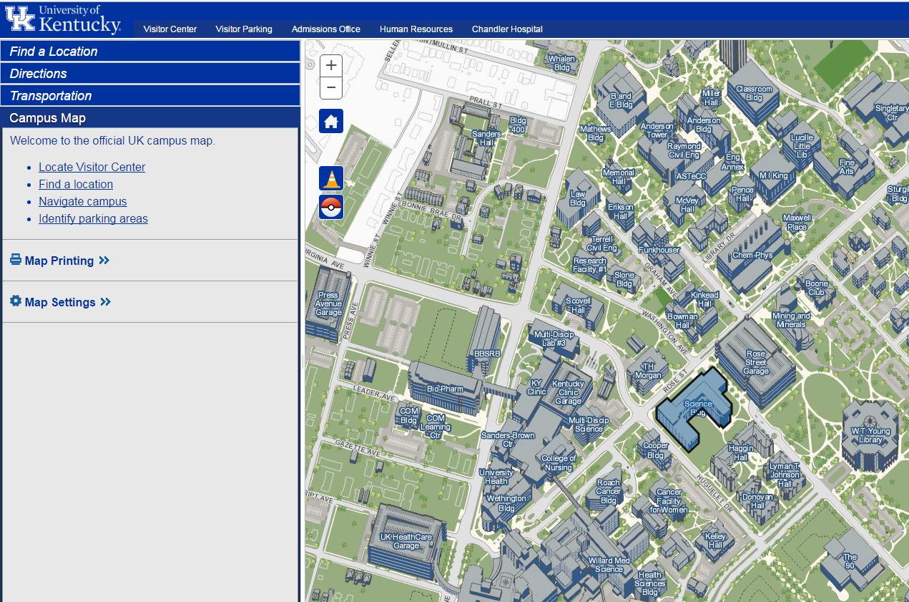Viewport: 909px width, 602px height.
Task: Click the College of Nursing label
Action: 559,463
